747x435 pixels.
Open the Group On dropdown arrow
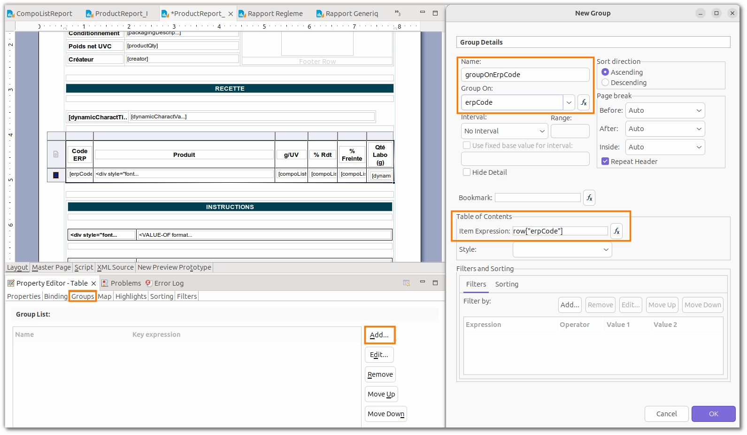[x=569, y=102]
